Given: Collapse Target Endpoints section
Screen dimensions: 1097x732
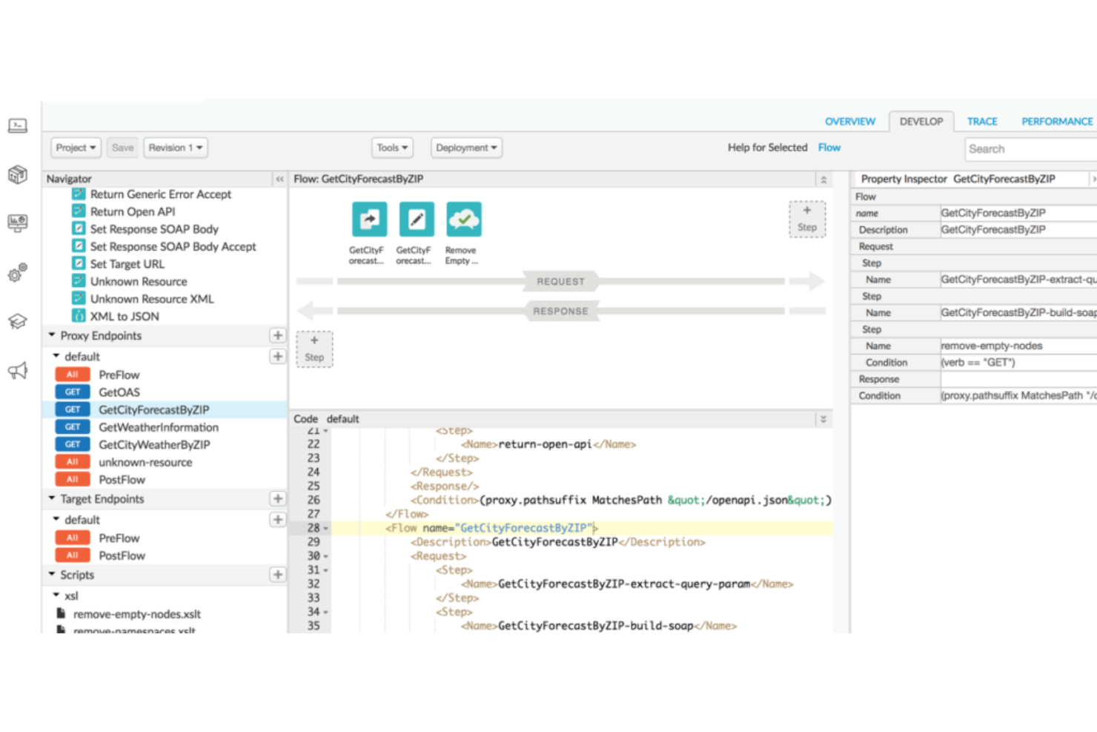Looking at the screenshot, I should [52, 498].
